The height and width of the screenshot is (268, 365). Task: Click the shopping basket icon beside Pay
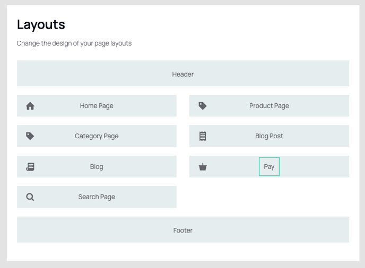point(203,167)
